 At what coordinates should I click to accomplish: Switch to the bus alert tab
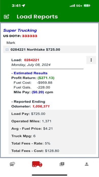pyautogui.click(x=12, y=164)
